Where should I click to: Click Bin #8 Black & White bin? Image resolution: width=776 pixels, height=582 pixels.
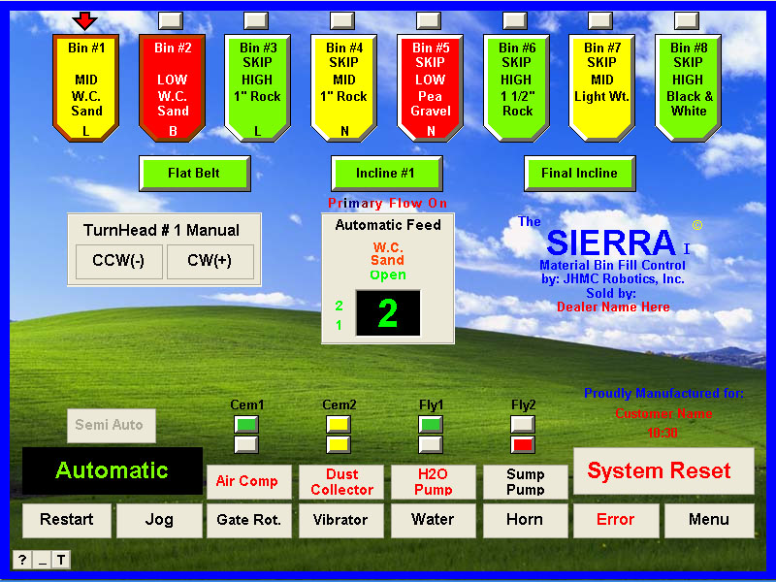click(688, 87)
